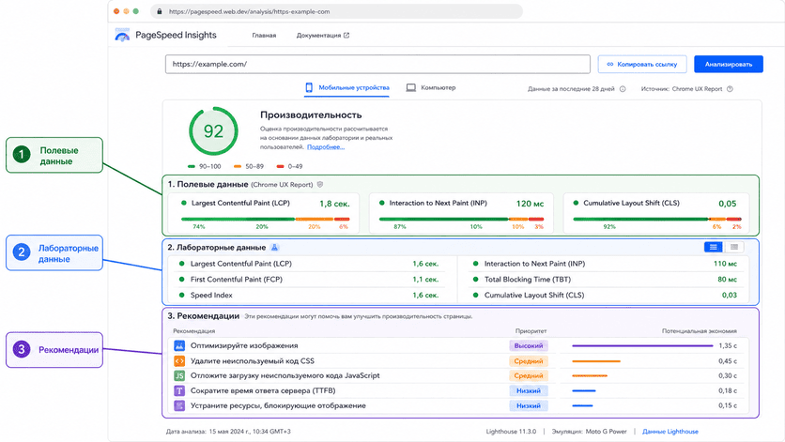This screenshot has height=442, width=785.
Task: Click the Lighthouse 11.3.0 footer text
Action: tap(511, 432)
